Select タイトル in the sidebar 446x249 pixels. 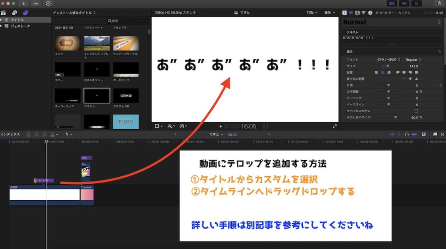click(17, 20)
